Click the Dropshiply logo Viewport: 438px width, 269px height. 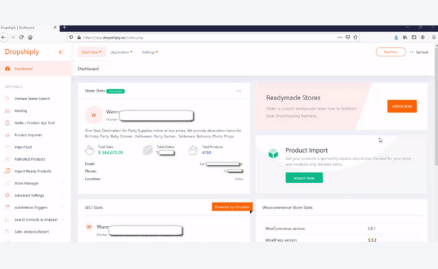pyautogui.click(x=22, y=52)
